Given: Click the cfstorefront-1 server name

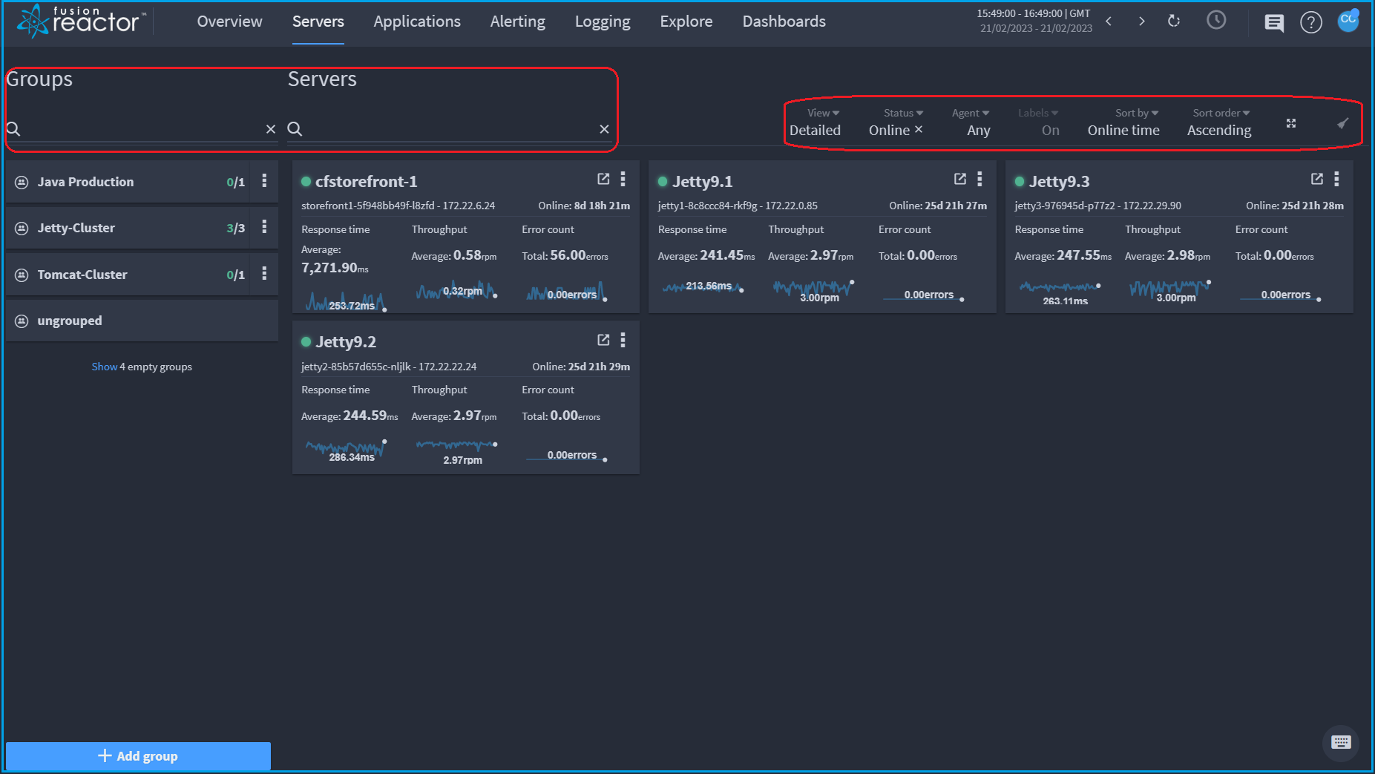Looking at the screenshot, I should (x=366, y=181).
